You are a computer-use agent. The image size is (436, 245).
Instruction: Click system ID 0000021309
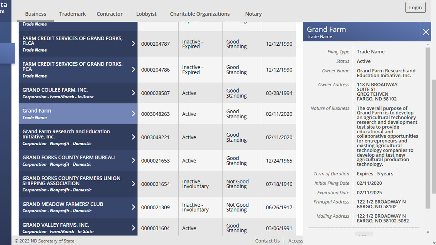pos(155,207)
